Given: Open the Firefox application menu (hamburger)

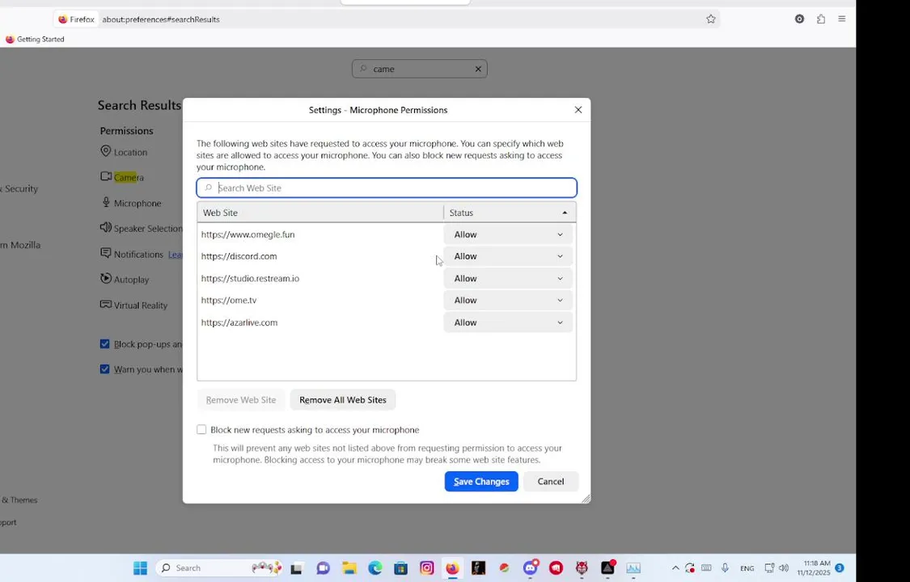Looking at the screenshot, I should (841, 19).
